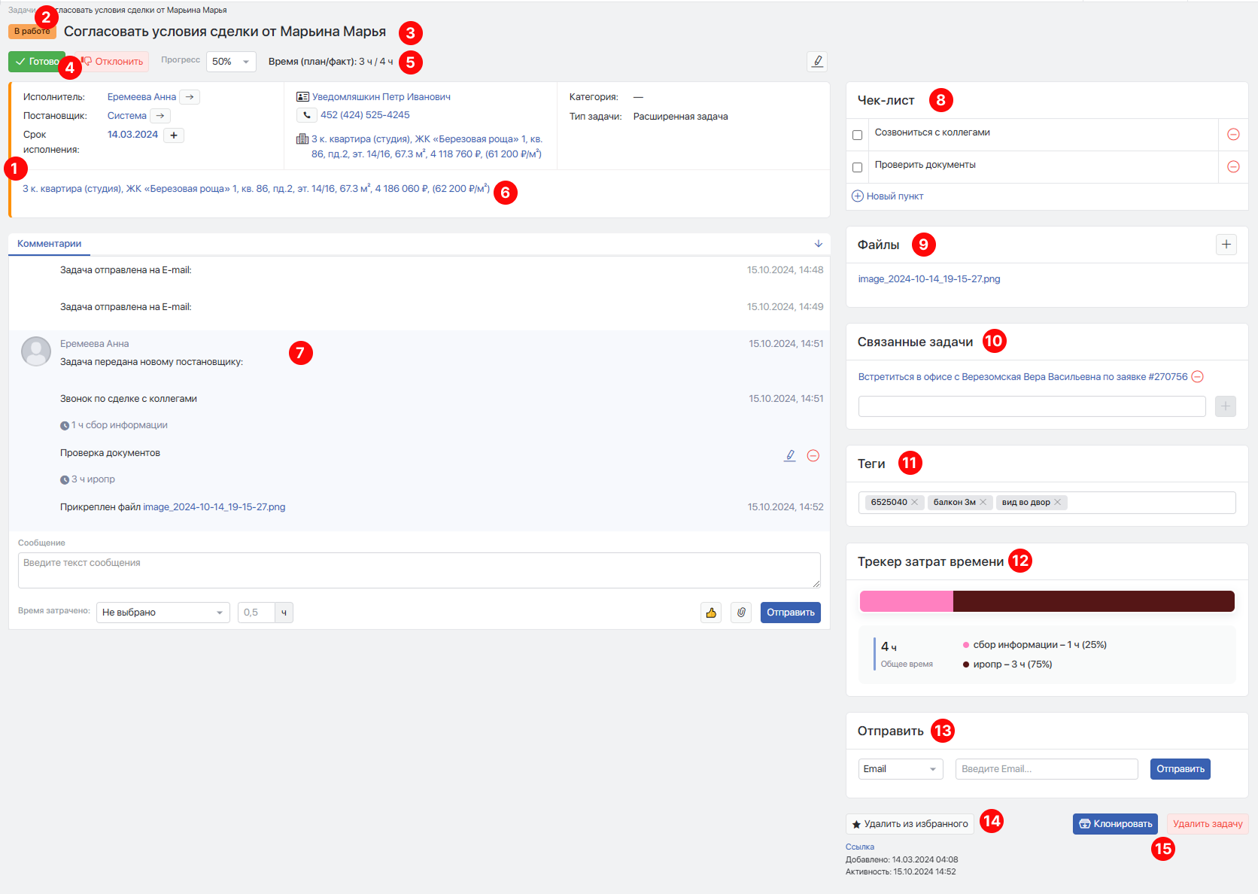Viewport: 1258px width, 894px height.
Task: Check 'Созвониться с коллегами' checkbox
Action: [x=857, y=135]
